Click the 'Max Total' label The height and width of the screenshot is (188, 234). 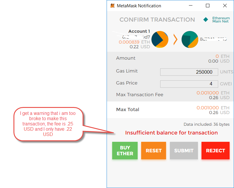[128, 109]
